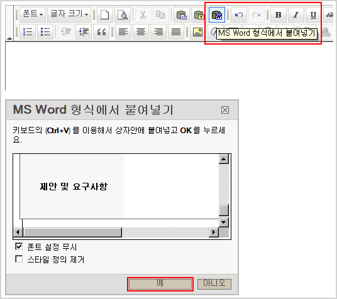Apply blockquote with the quote icon

click(101, 32)
